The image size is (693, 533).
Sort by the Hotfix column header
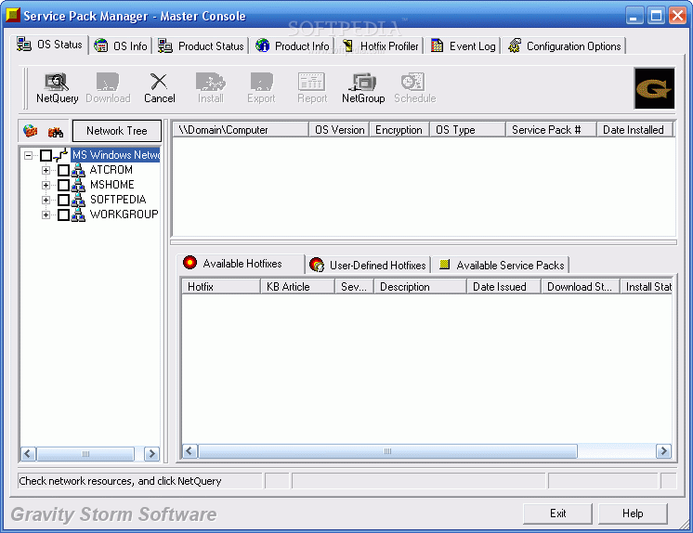(x=221, y=287)
